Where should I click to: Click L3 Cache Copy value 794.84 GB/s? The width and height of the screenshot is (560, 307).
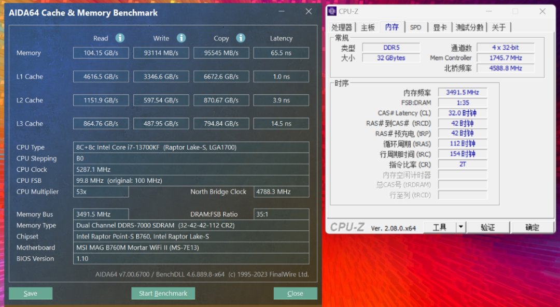[x=221, y=123]
